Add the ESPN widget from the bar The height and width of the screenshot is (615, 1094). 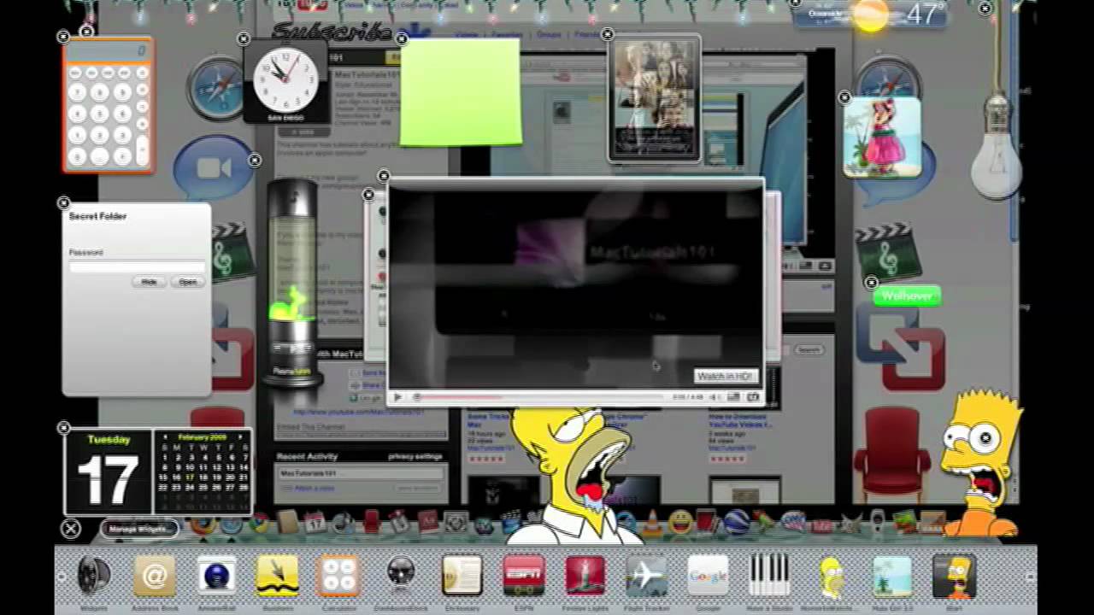click(x=523, y=575)
